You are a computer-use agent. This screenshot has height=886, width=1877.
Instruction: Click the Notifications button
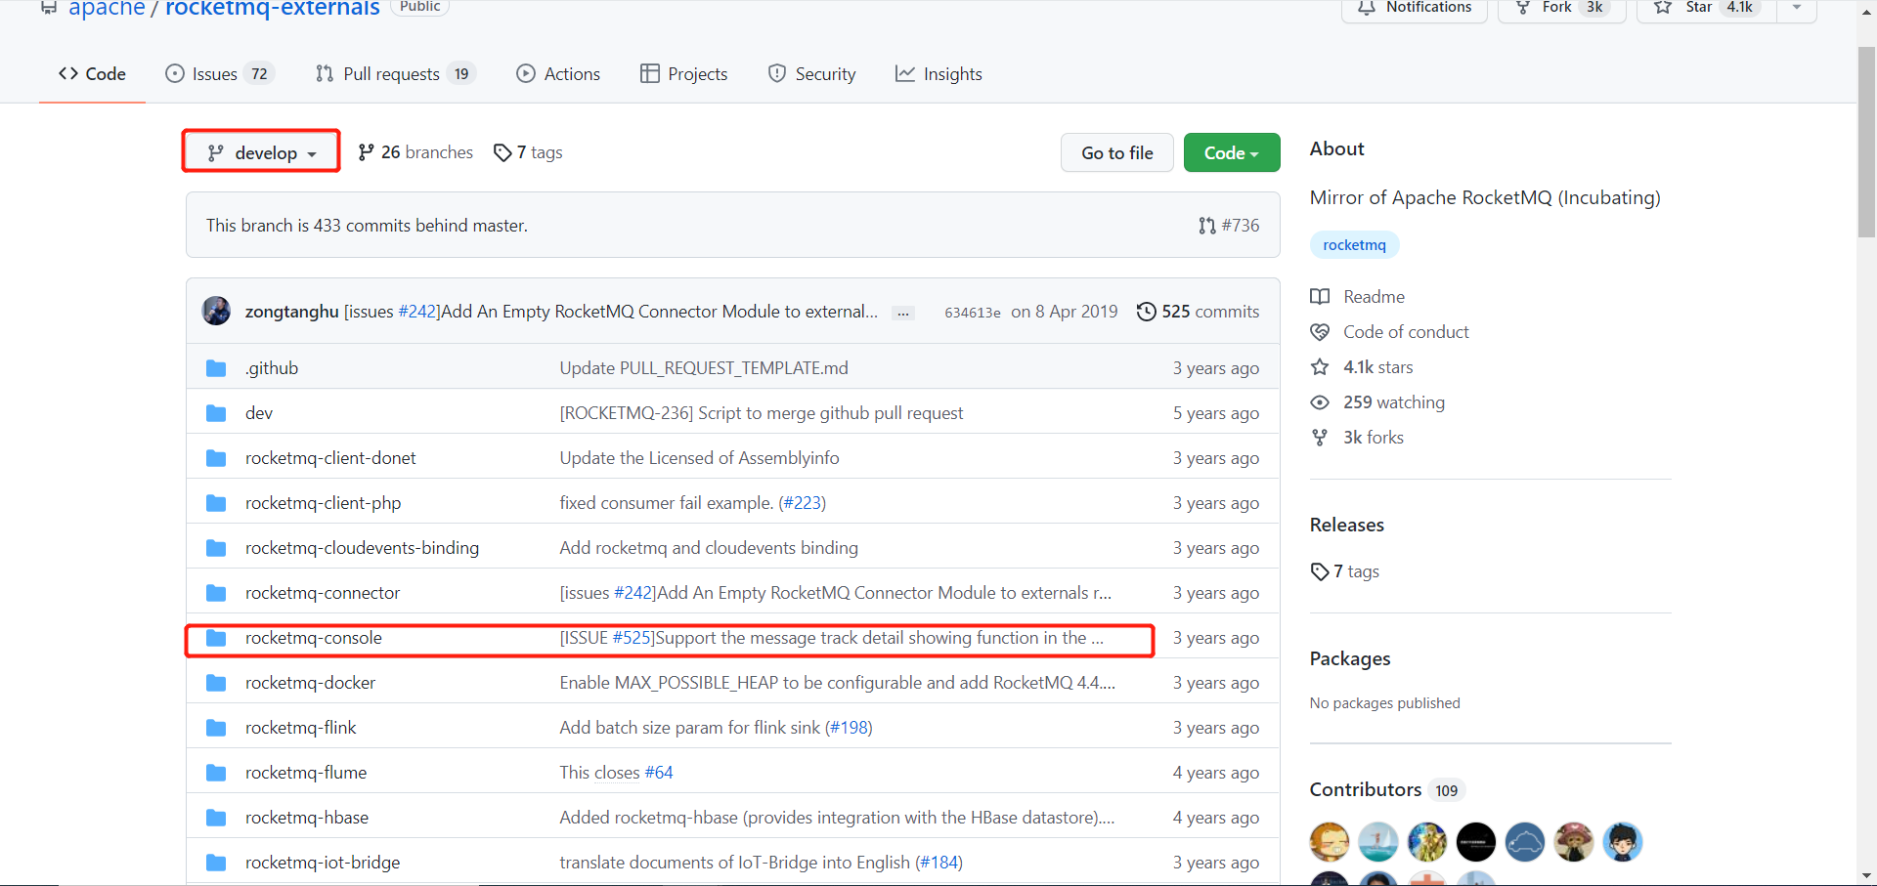pyautogui.click(x=1415, y=8)
